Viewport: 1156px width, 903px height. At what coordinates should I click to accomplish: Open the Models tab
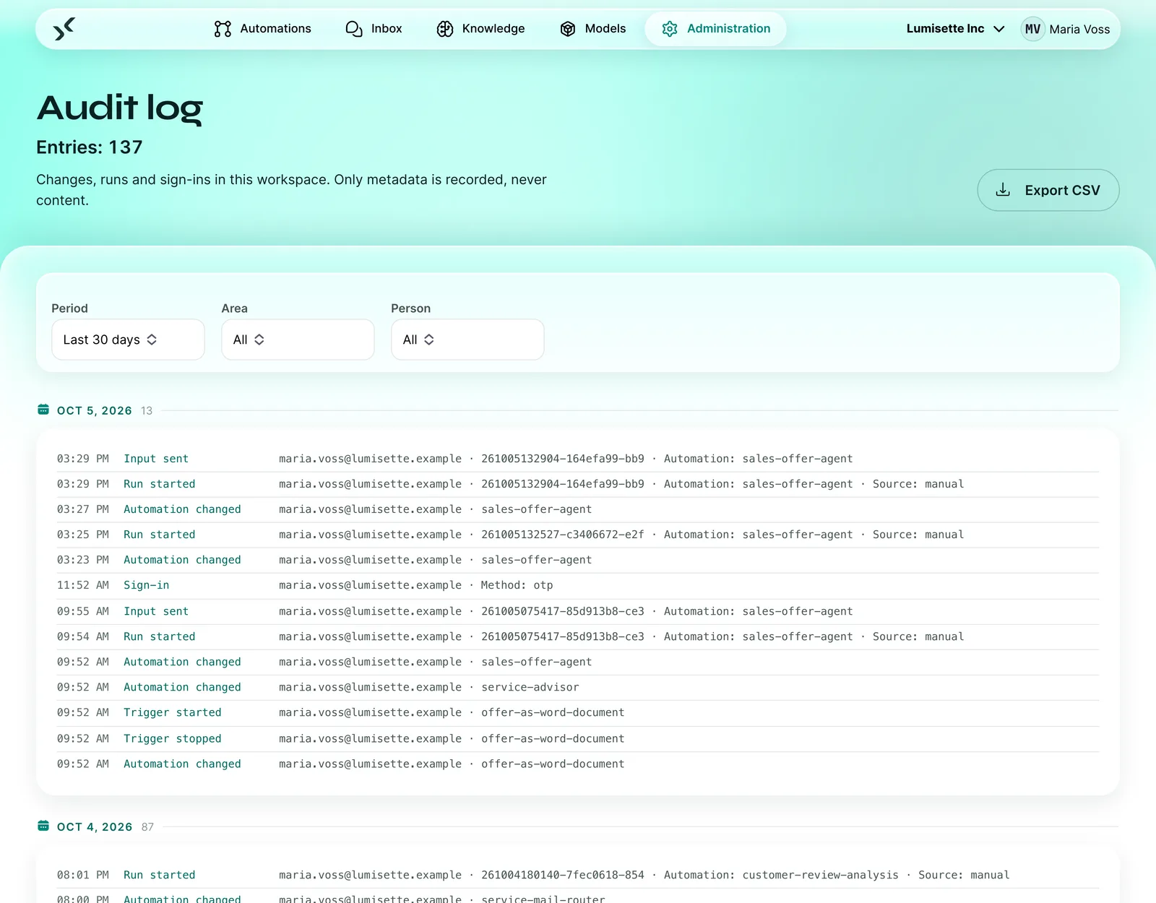click(x=592, y=29)
